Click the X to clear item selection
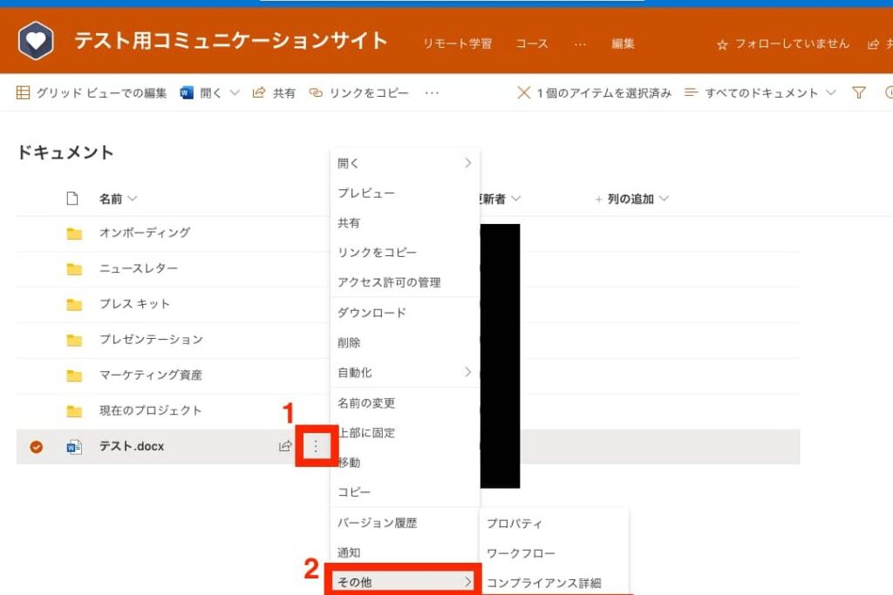Viewport: 893px width, 595px height. [x=523, y=92]
